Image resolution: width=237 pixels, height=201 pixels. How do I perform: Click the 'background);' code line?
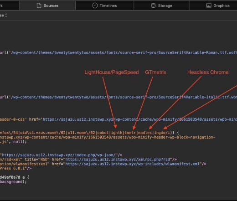pyautogui.click(x=13, y=182)
